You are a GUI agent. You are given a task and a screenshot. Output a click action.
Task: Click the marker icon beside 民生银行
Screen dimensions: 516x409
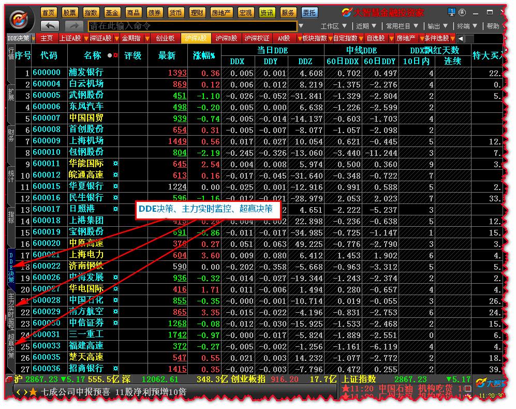(x=115, y=198)
